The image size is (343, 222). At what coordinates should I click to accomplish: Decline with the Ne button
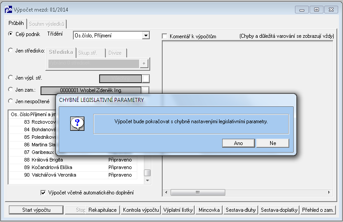pyautogui.click(x=272, y=143)
